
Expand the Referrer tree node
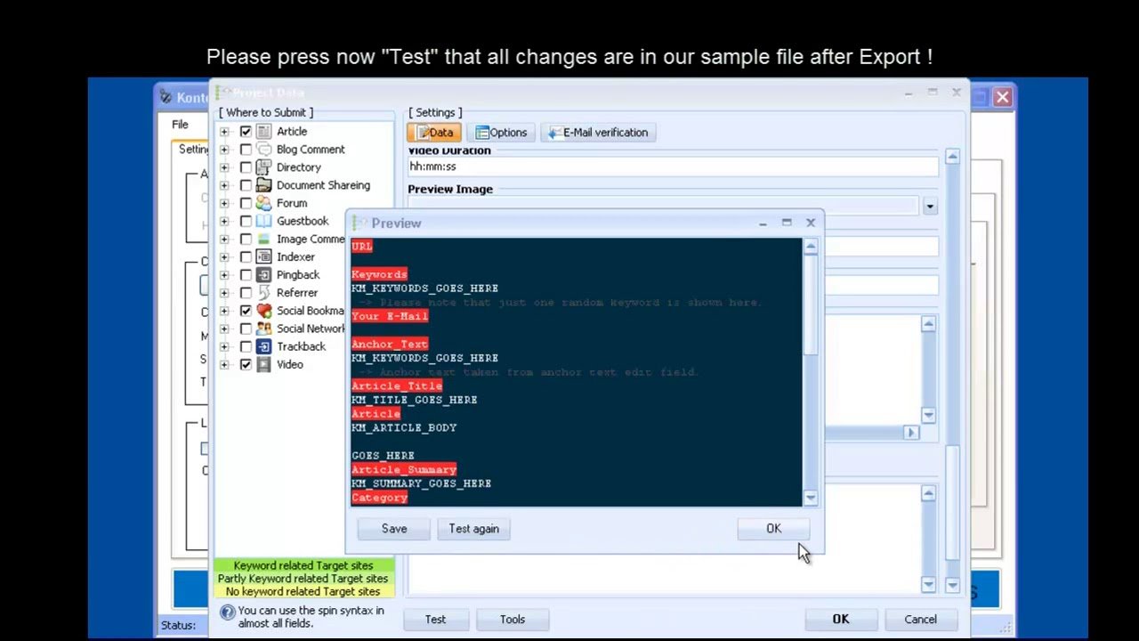click(x=224, y=293)
